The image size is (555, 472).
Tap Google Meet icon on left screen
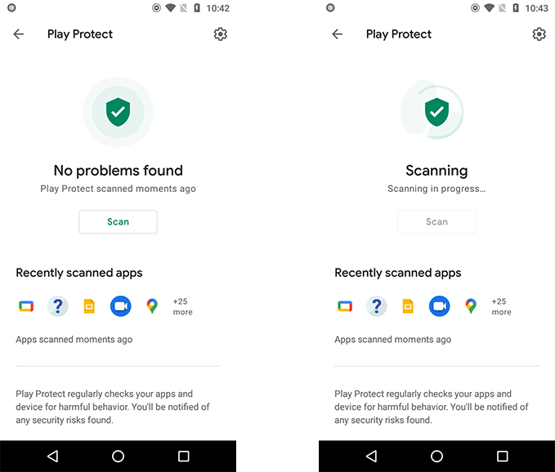pyautogui.click(x=121, y=306)
